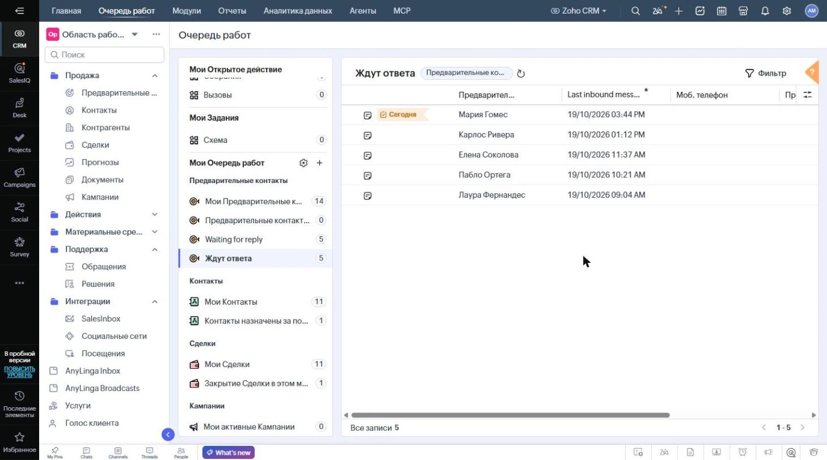Image resolution: width=827 pixels, height=460 pixels.
Task: Open the Аналитика данных tab
Action: coord(298,11)
